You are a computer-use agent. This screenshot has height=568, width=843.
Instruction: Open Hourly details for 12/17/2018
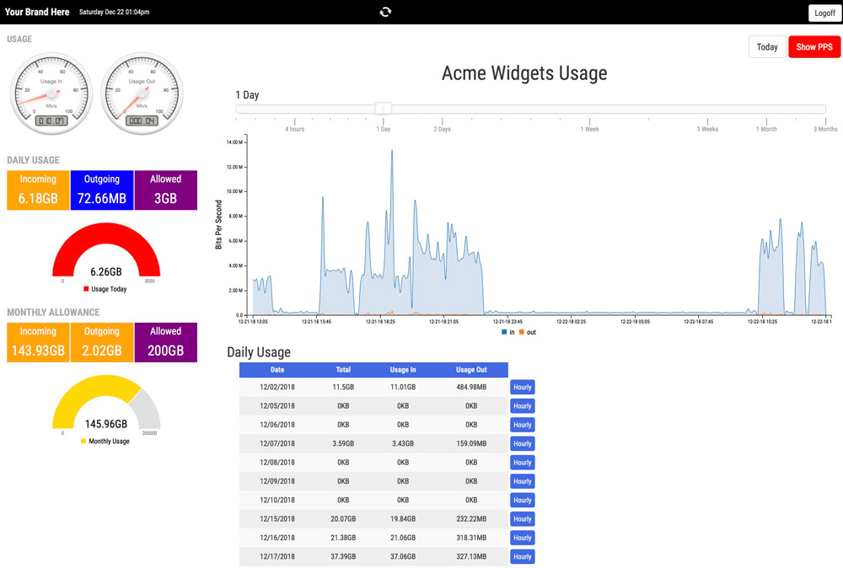click(x=522, y=556)
